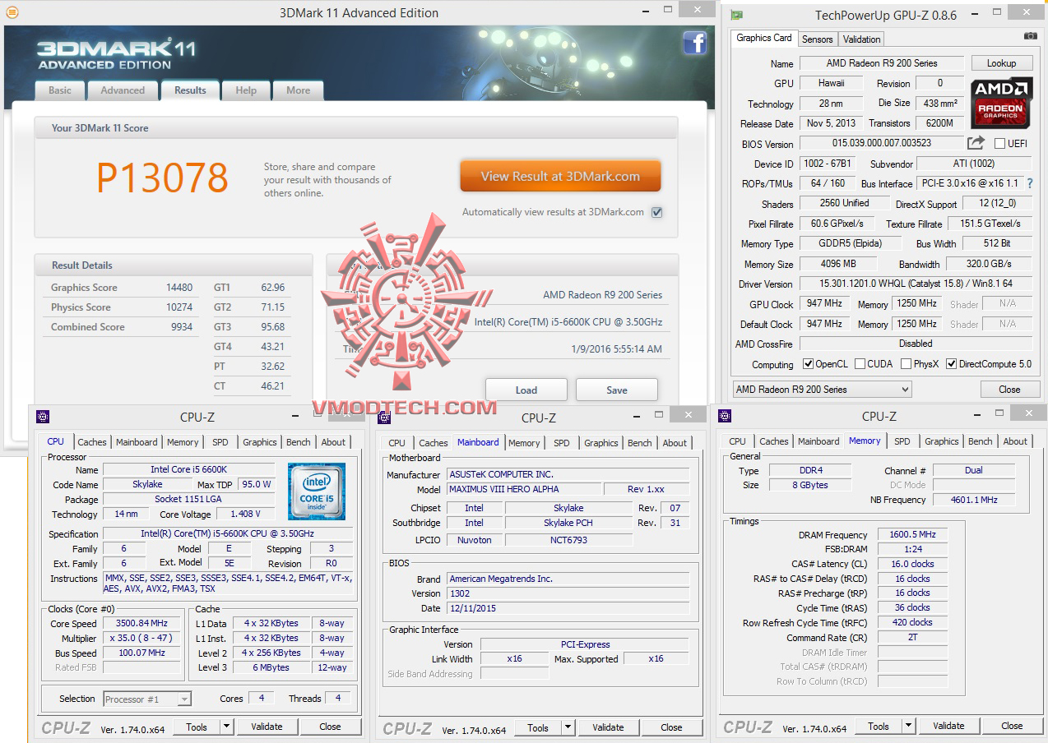Switch to the Sensors tab in GPU-Z
Screen dimensions: 1048x743
(x=817, y=39)
